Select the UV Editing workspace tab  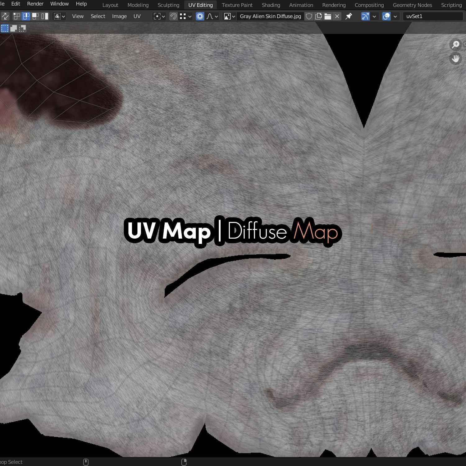200,5
